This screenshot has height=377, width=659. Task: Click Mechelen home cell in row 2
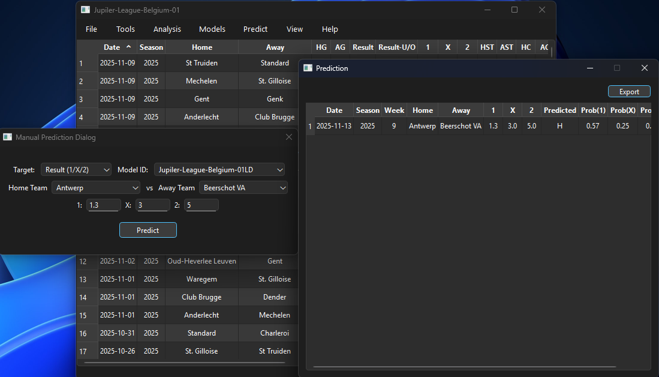(201, 81)
